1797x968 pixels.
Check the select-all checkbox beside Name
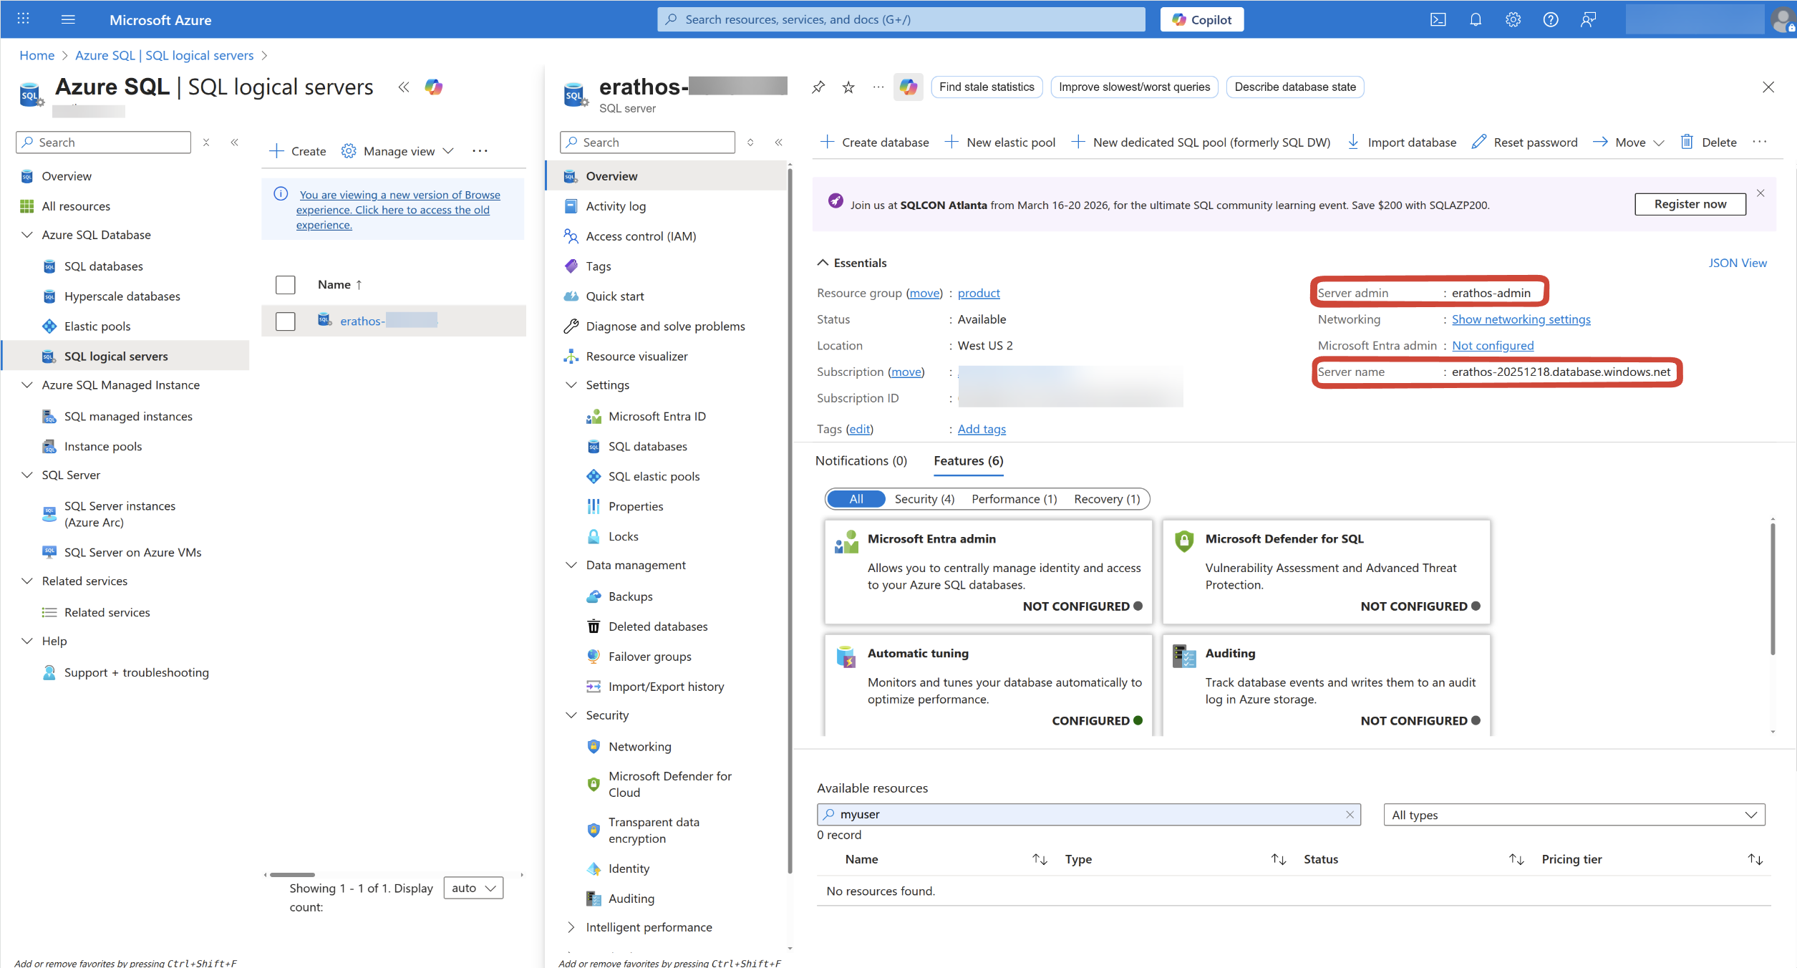[286, 285]
